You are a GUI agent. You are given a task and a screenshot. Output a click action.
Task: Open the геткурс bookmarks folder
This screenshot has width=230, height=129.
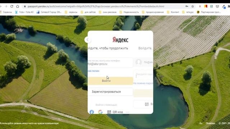188,12
